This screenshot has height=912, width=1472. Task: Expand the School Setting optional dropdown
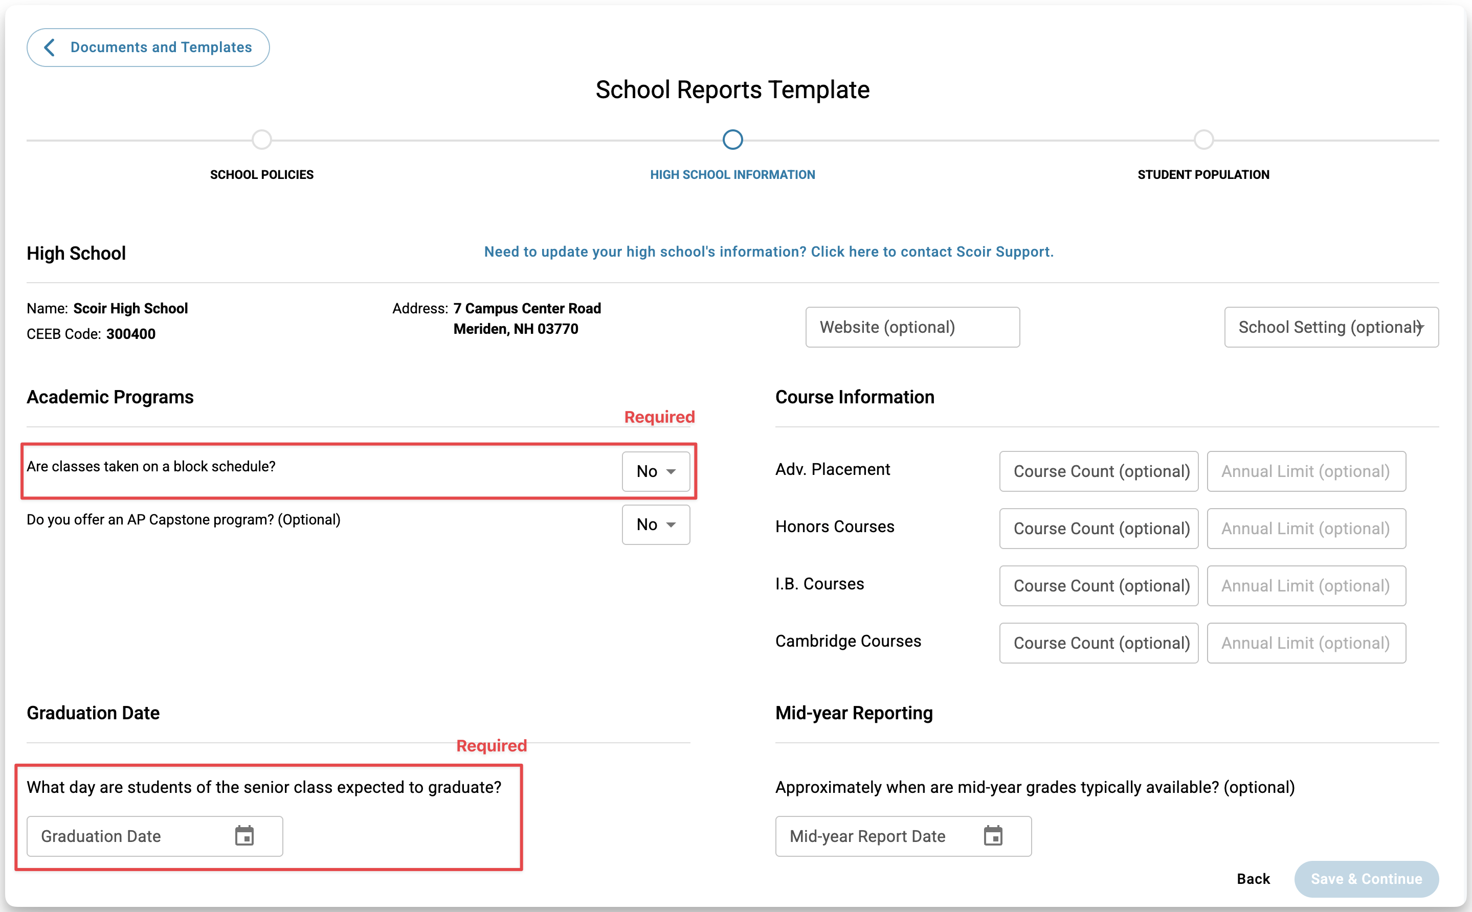click(1331, 327)
